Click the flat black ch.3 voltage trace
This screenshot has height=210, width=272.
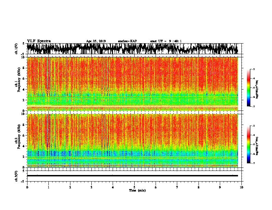pos(133,176)
